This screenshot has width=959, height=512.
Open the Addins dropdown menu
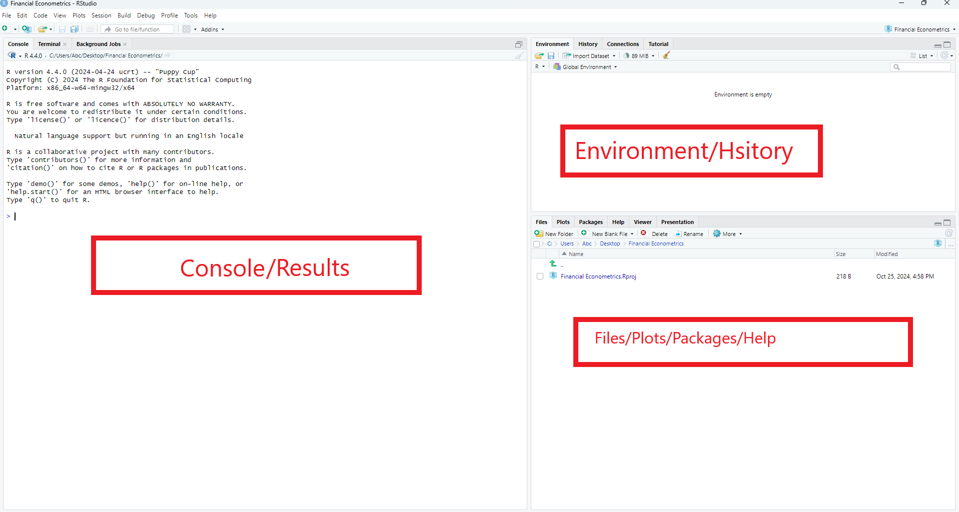tap(212, 29)
